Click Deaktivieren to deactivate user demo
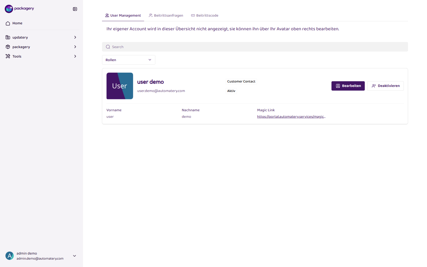Viewport: 427px width, 267px height. pos(385,86)
